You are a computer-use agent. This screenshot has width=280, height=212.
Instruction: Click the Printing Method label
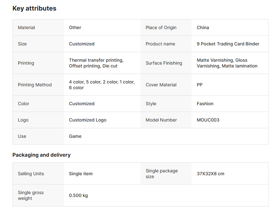click(35, 85)
